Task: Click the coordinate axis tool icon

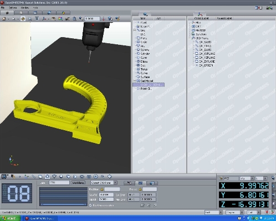Action: tap(44, 19)
